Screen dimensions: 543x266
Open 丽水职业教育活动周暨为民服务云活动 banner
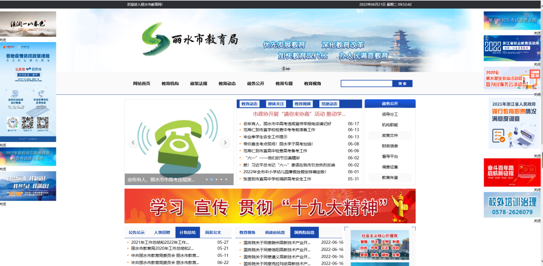coord(512,78)
